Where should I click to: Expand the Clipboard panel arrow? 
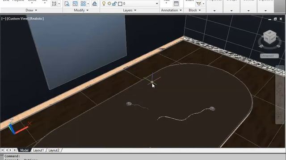pos(265,11)
